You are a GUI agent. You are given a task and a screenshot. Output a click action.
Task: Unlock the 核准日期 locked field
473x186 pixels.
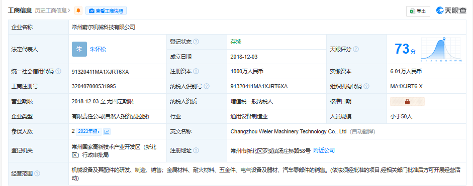tap(407, 101)
